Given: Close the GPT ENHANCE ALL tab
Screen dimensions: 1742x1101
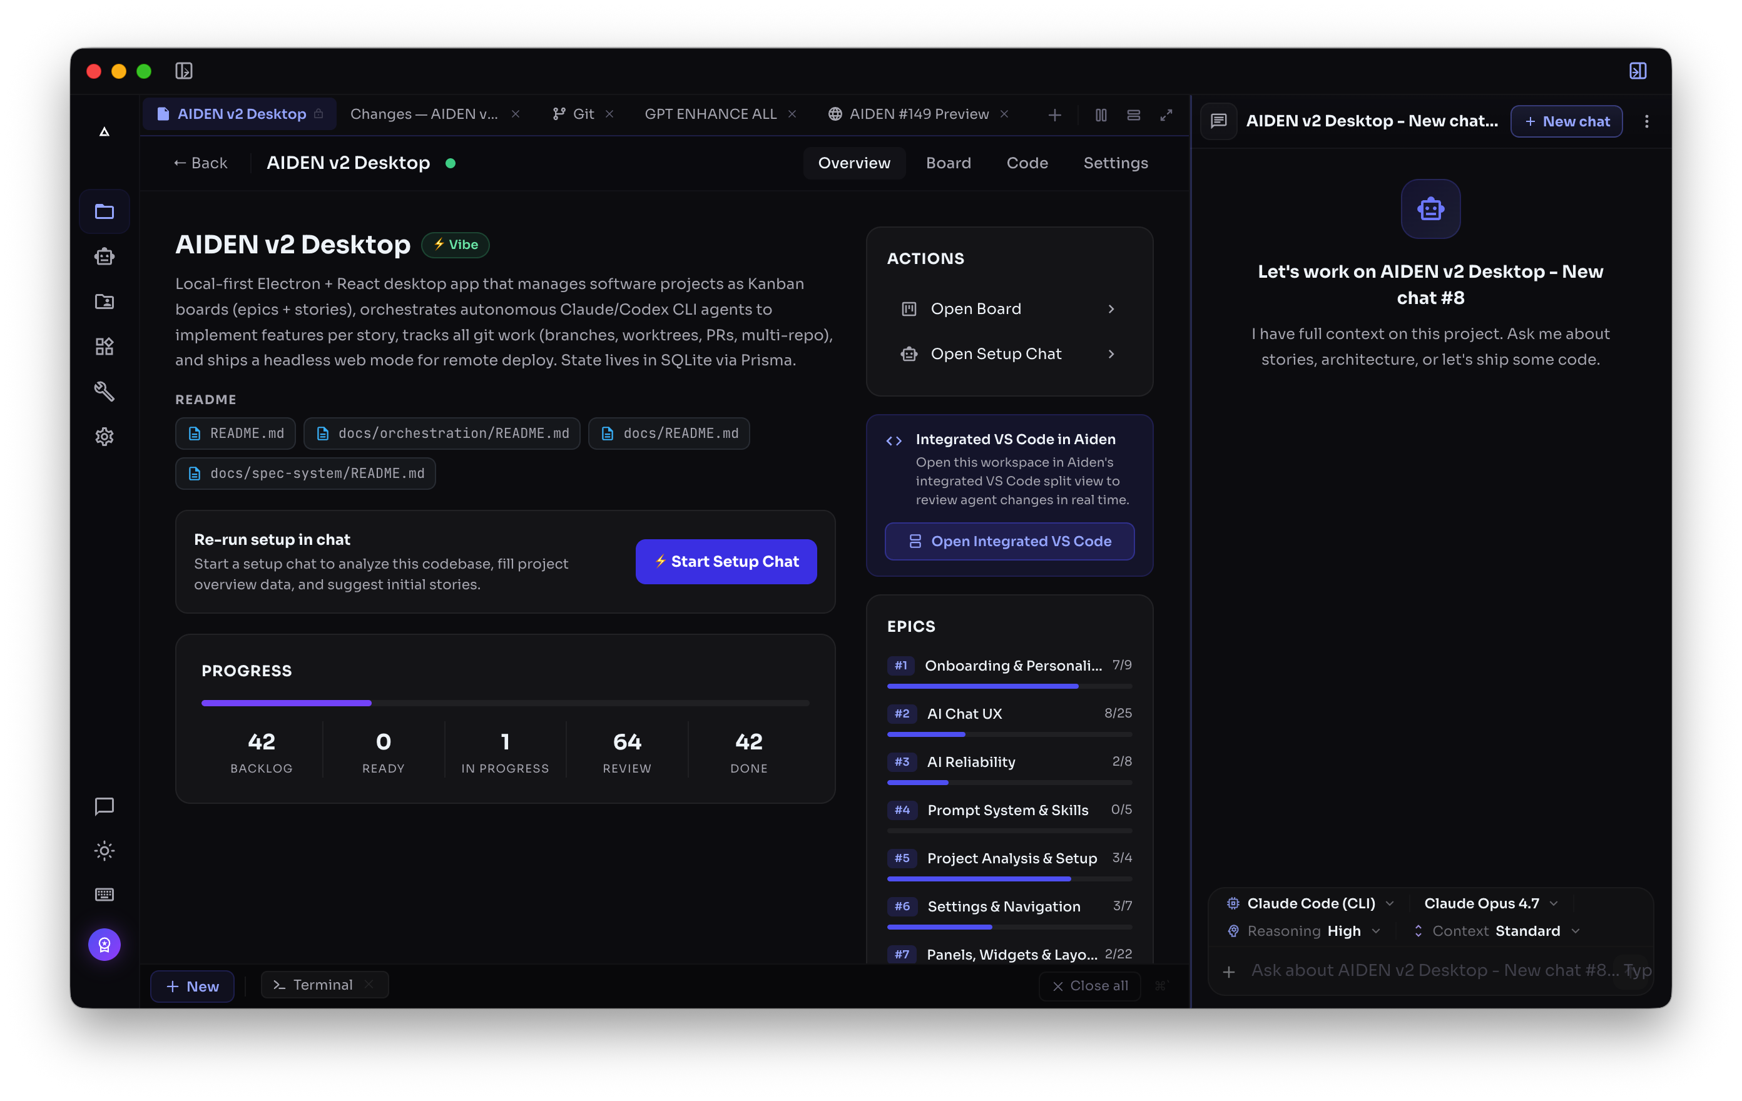Looking at the screenshot, I should tap(792, 114).
